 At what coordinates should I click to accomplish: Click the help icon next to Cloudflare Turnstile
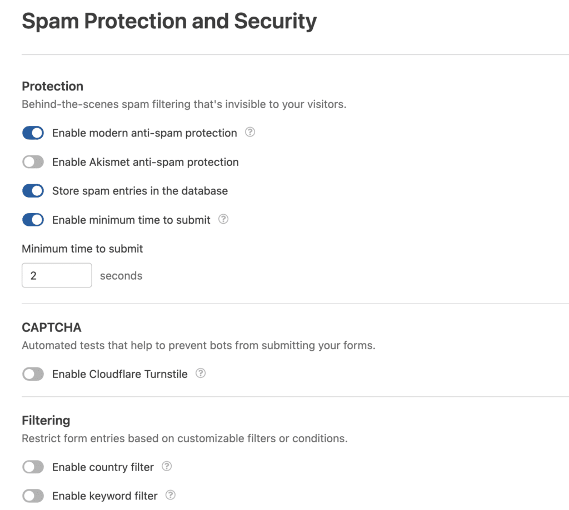(201, 373)
